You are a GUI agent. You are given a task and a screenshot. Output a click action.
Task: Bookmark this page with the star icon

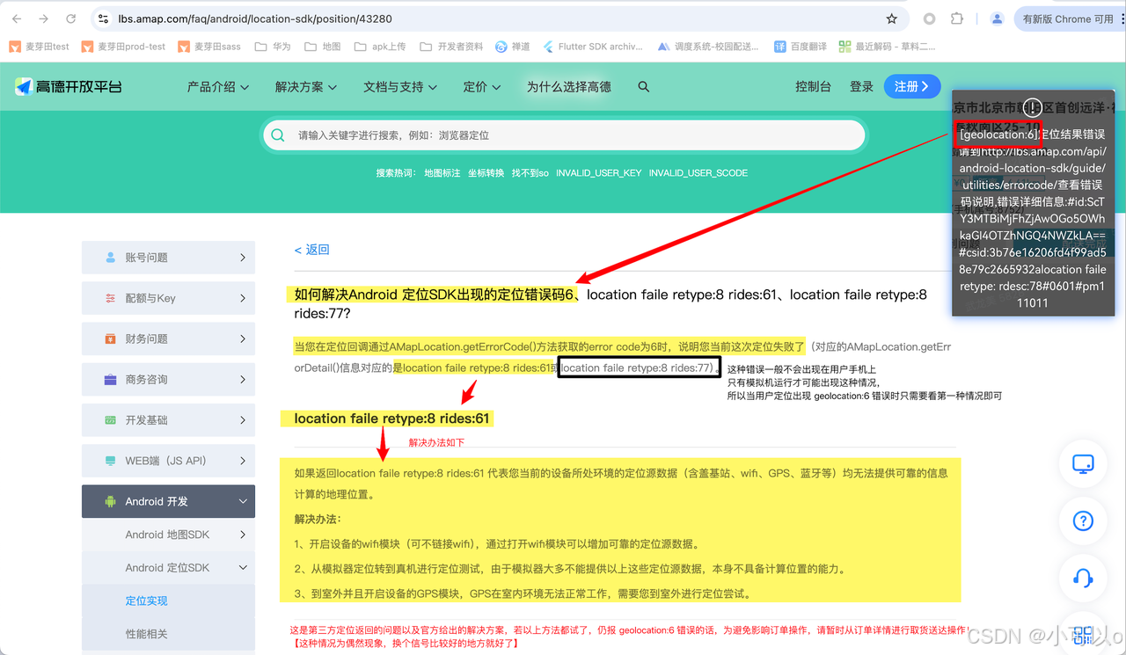click(x=891, y=18)
